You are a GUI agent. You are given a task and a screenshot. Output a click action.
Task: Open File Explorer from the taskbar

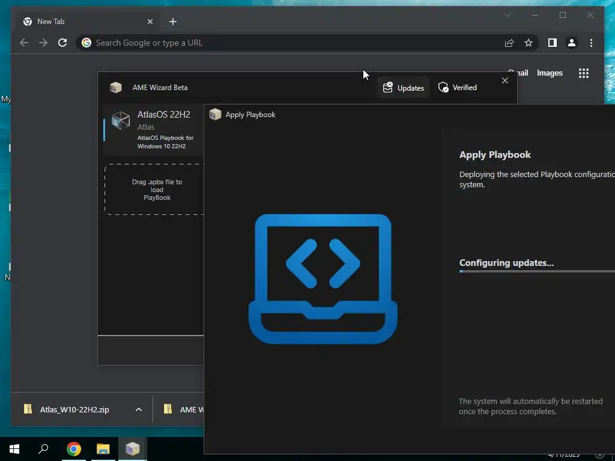coord(103,449)
